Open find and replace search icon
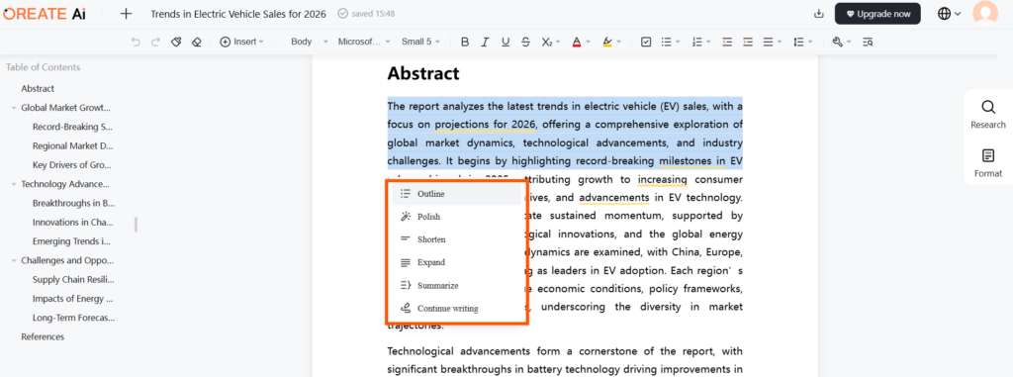This screenshot has width=1013, height=377. tap(868, 42)
